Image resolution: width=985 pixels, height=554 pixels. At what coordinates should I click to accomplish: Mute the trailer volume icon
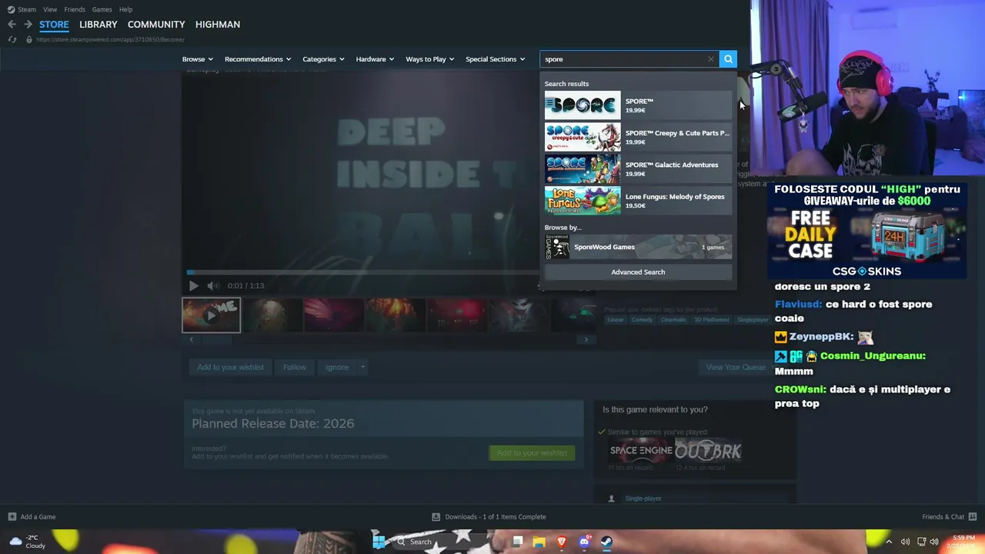pos(212,285)
